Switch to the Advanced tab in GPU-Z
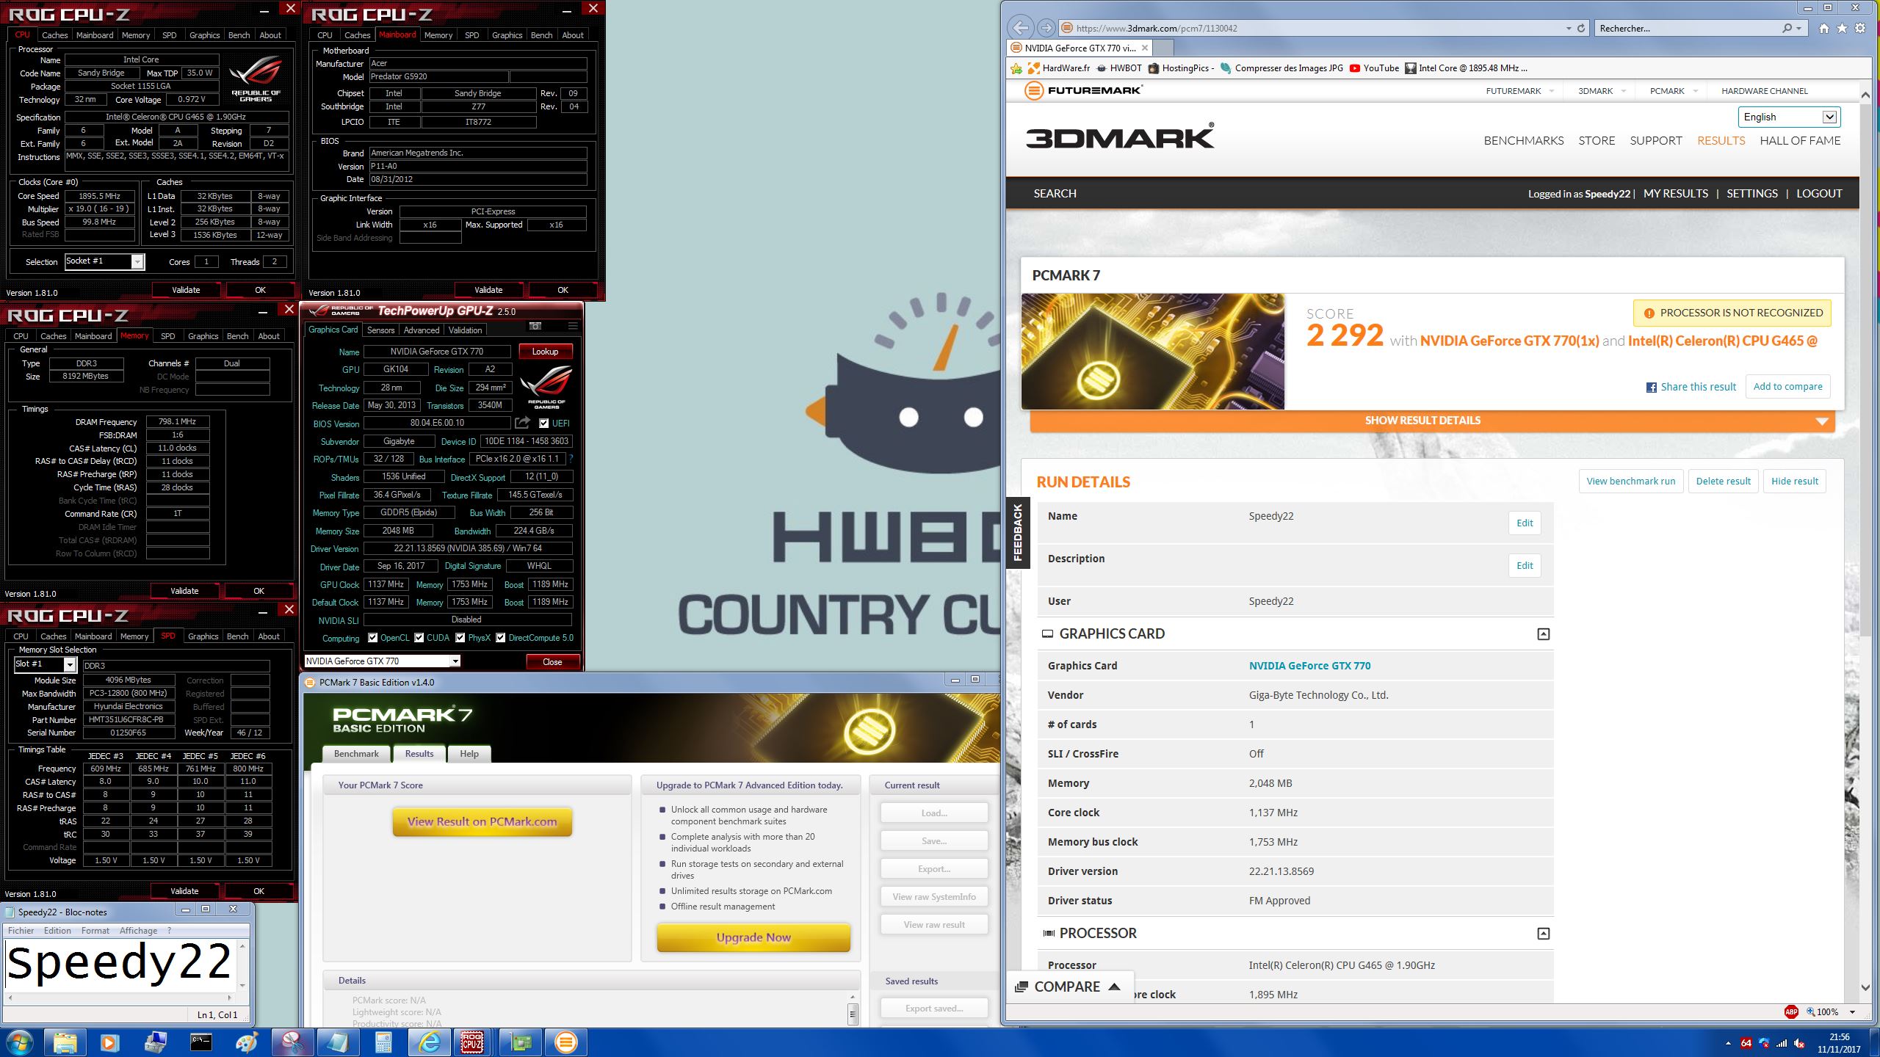 tap(422, 330)
